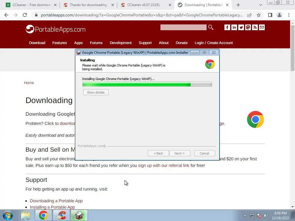Open the Features menu item
Image resolution: width=295 pixels, height=221 pixels.
pos(59,43)
